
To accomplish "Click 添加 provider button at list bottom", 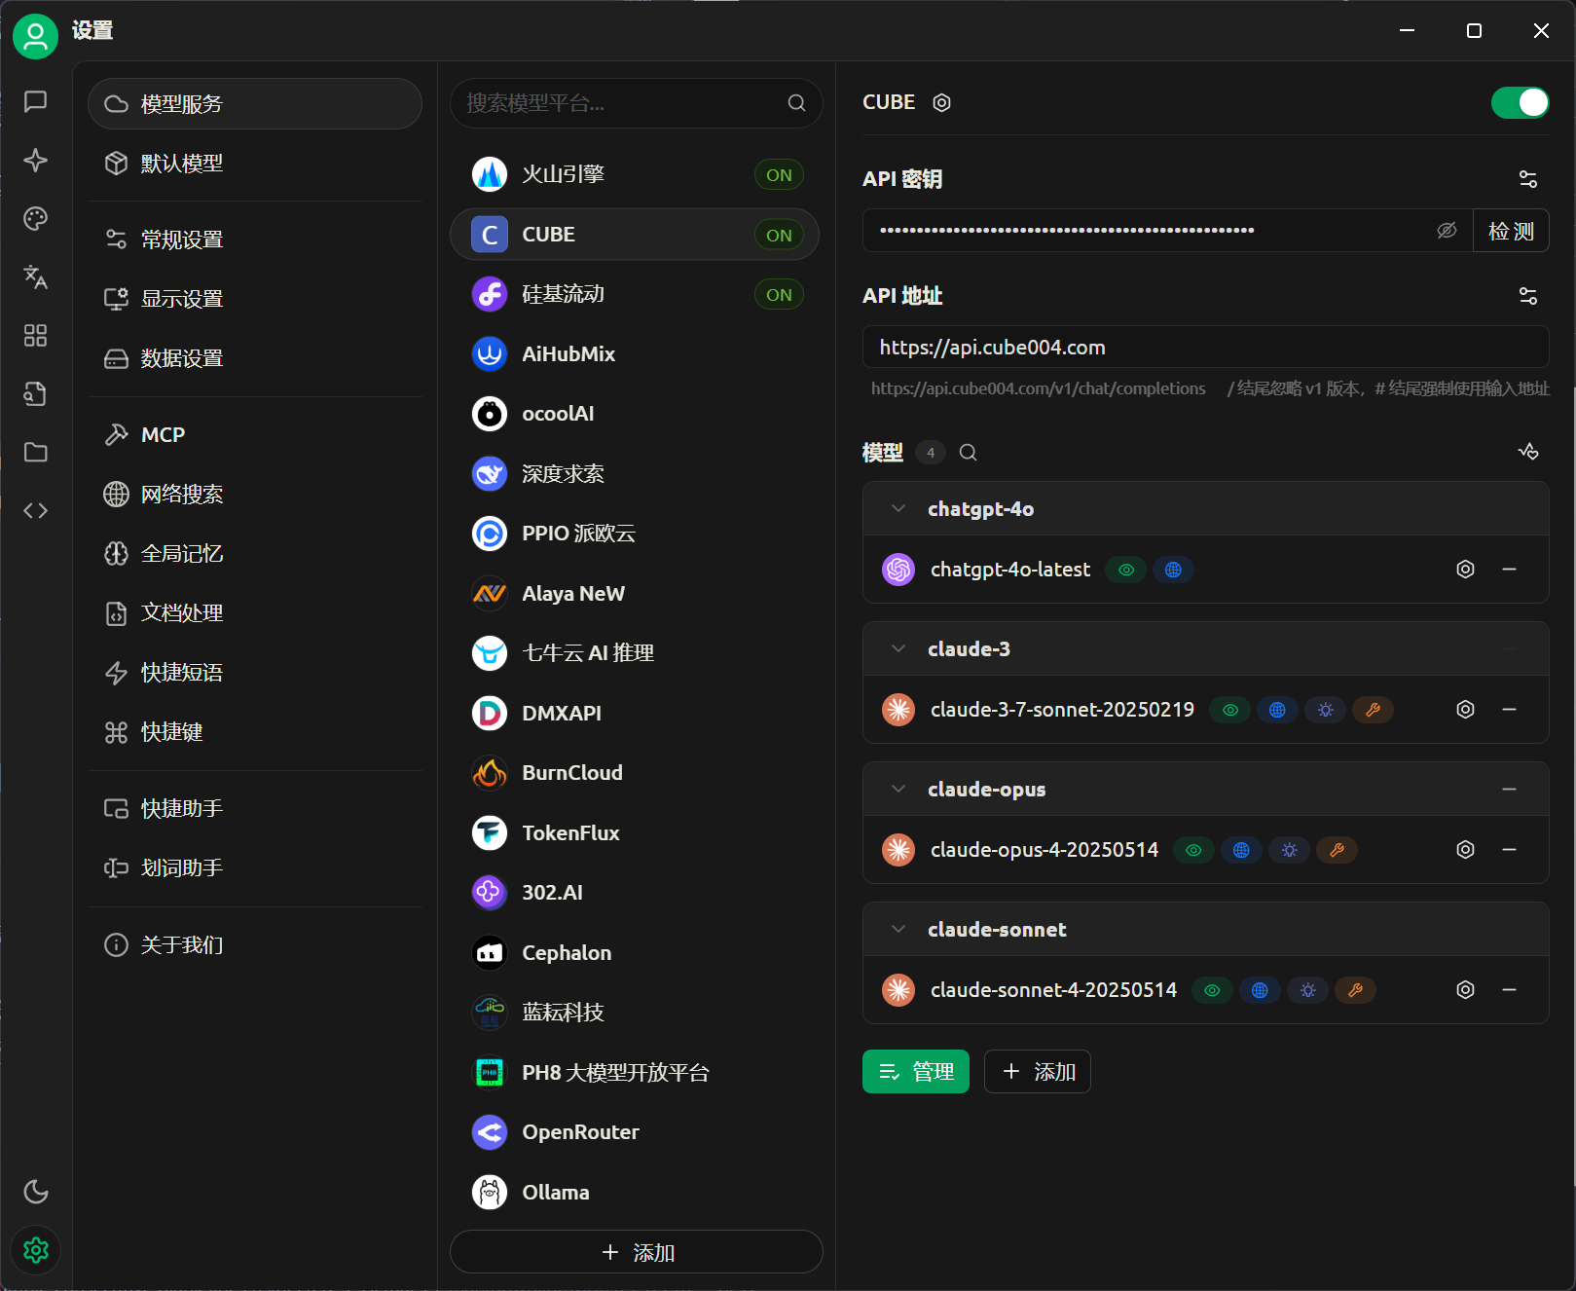I will (x=637, y=1252).
